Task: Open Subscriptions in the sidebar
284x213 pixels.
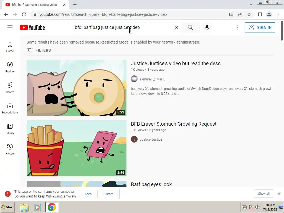Action: [x=10, y=108]
